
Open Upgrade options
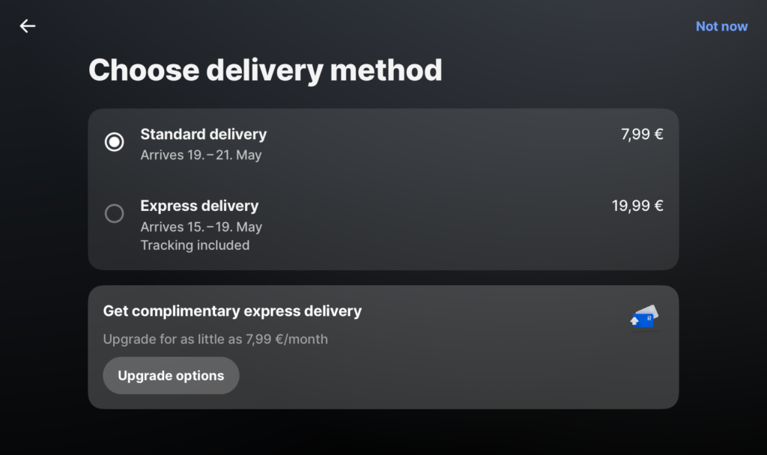[x=171, y=376]
